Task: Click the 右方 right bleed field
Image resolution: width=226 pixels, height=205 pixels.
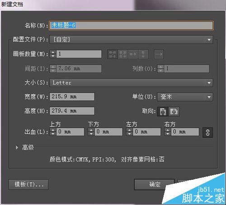Action: coord(185,132)
